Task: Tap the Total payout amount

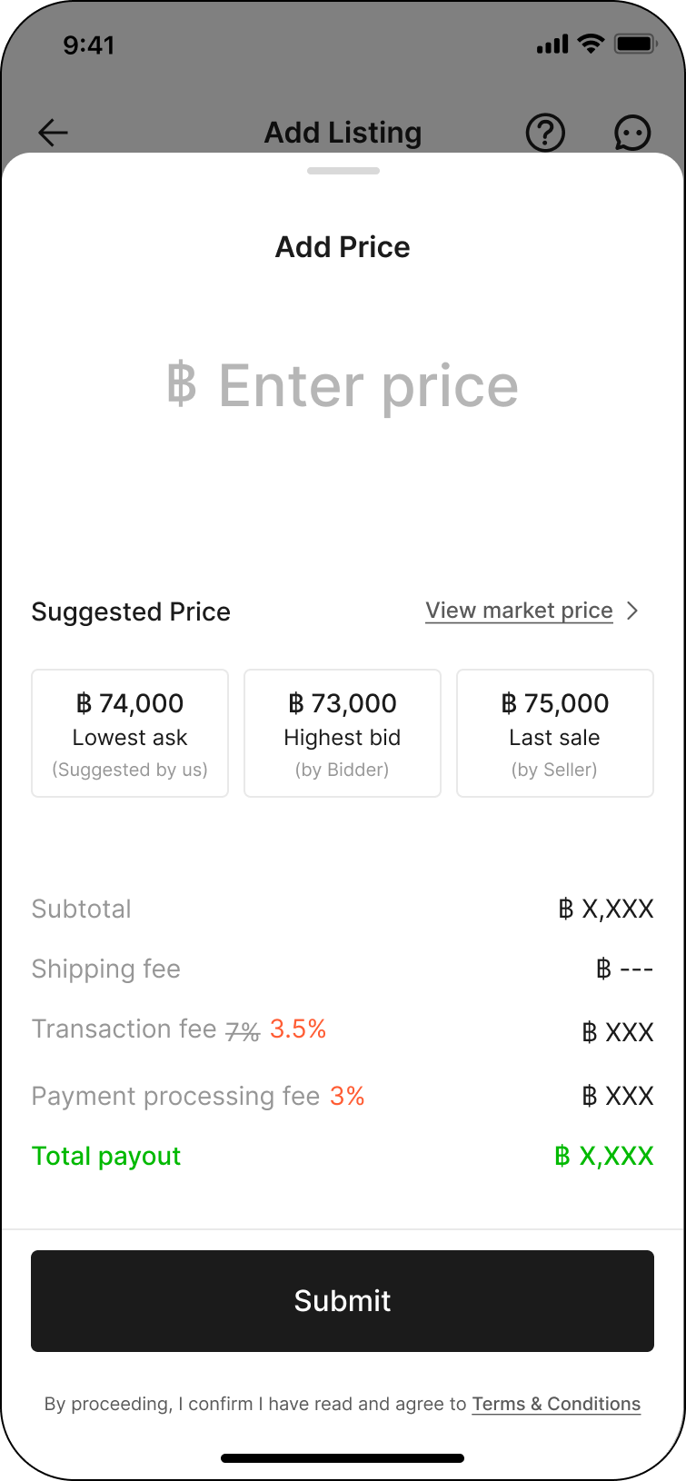Action: point(604,1156)
